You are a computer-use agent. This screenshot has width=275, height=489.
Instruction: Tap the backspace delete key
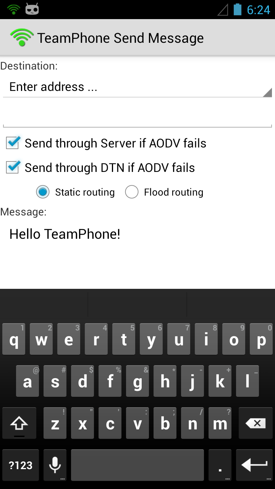click(x=256, y=423)
